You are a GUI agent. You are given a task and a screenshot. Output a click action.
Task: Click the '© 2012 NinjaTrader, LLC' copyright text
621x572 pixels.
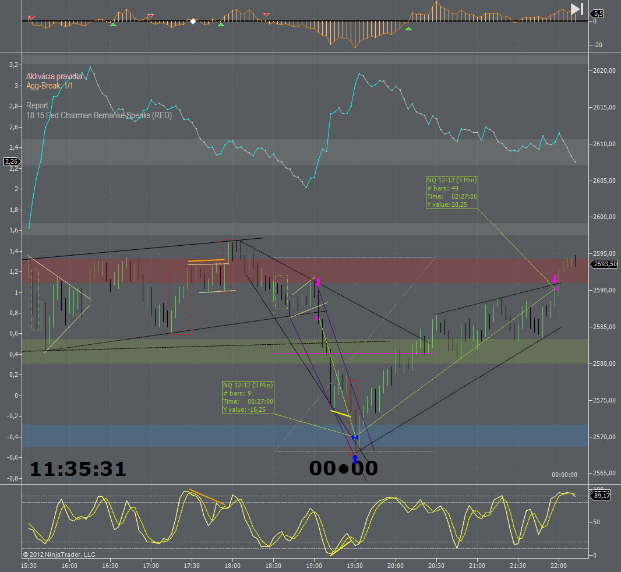59,555
